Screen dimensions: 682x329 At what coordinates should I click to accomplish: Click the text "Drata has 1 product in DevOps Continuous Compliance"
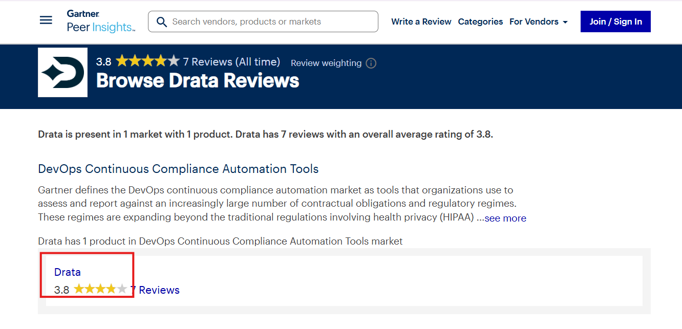[220, 241]
